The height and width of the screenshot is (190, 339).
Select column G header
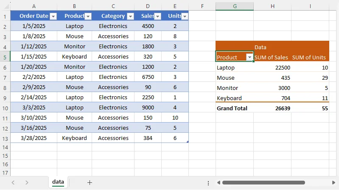pyautogui.click(x=235, y=6)
